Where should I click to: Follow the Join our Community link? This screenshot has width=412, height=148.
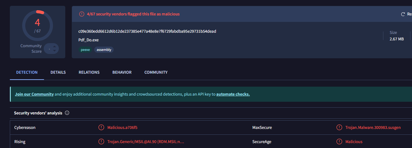[34, 94]
